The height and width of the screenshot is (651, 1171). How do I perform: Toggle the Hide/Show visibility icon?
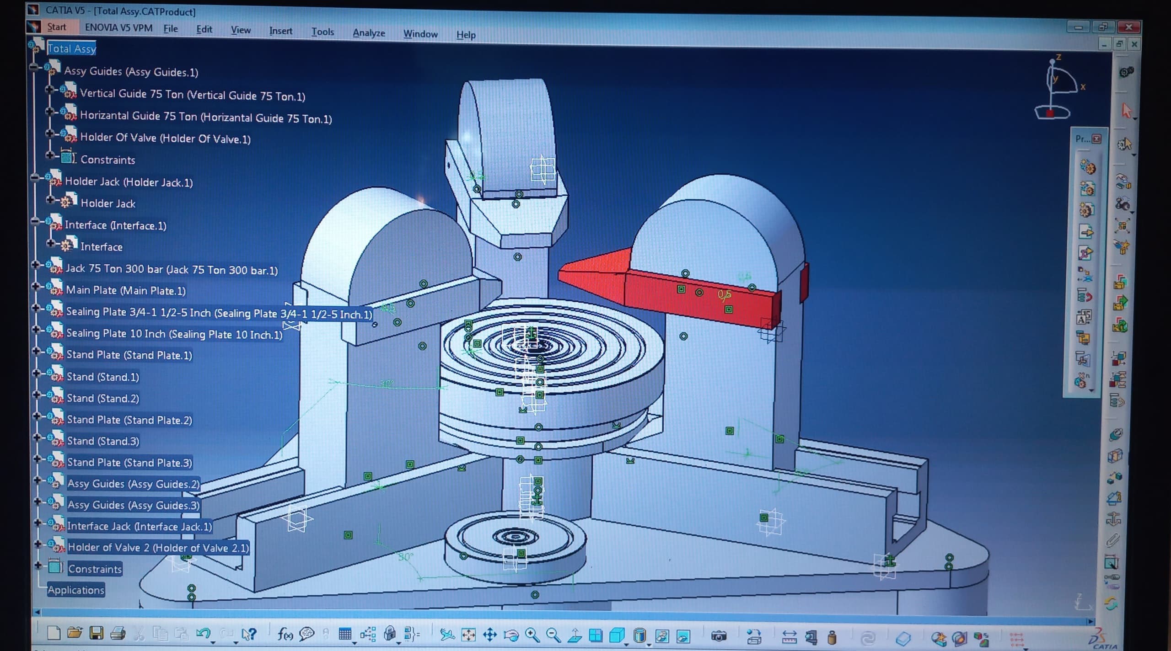coord(662,636)
